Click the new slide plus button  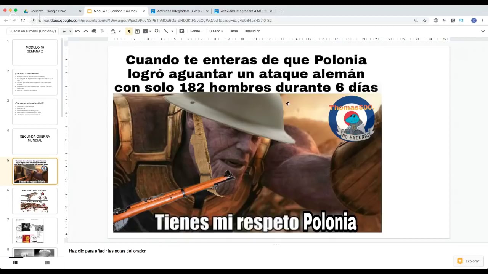click(64, 31)
